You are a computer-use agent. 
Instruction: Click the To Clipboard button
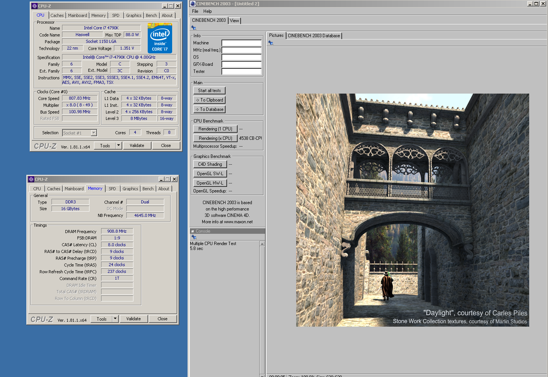209,100
